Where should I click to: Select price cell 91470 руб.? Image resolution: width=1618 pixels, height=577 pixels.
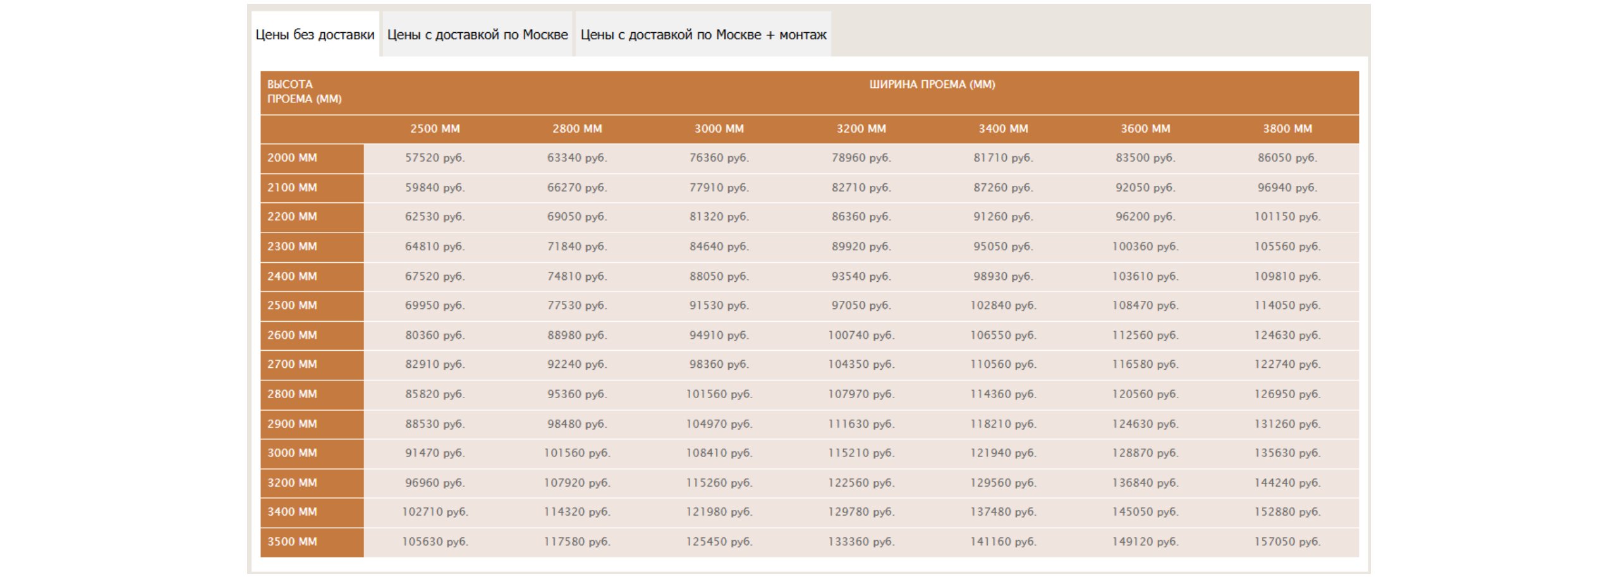coord(435,453)
